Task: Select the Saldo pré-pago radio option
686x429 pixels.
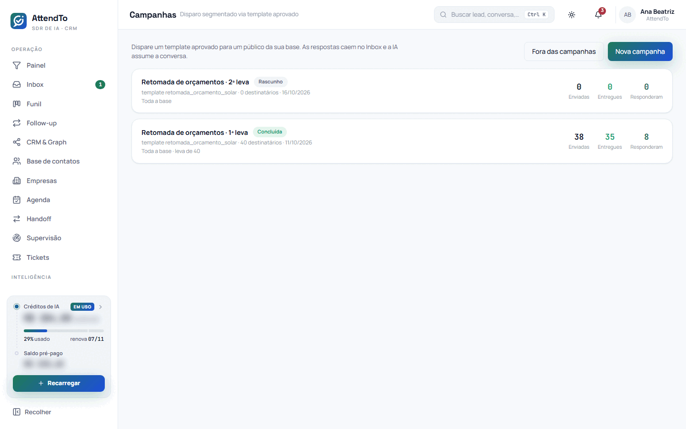Action: point(17,353)
